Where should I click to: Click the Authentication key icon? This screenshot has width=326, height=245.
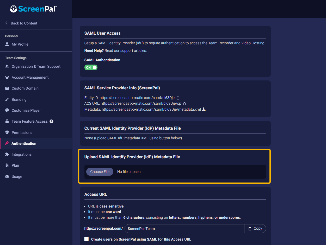point(7,143)
